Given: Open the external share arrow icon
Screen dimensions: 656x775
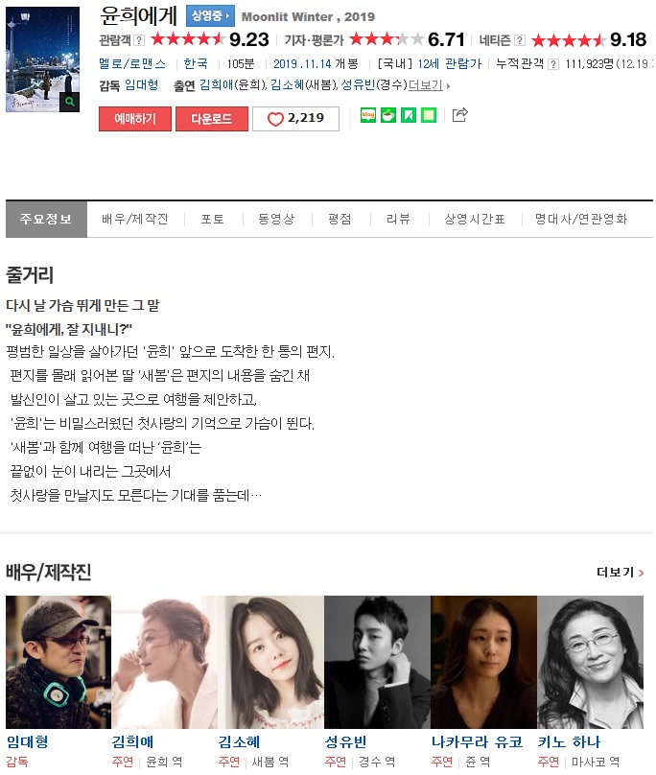Looking at the screenshot, I should 459,115.
